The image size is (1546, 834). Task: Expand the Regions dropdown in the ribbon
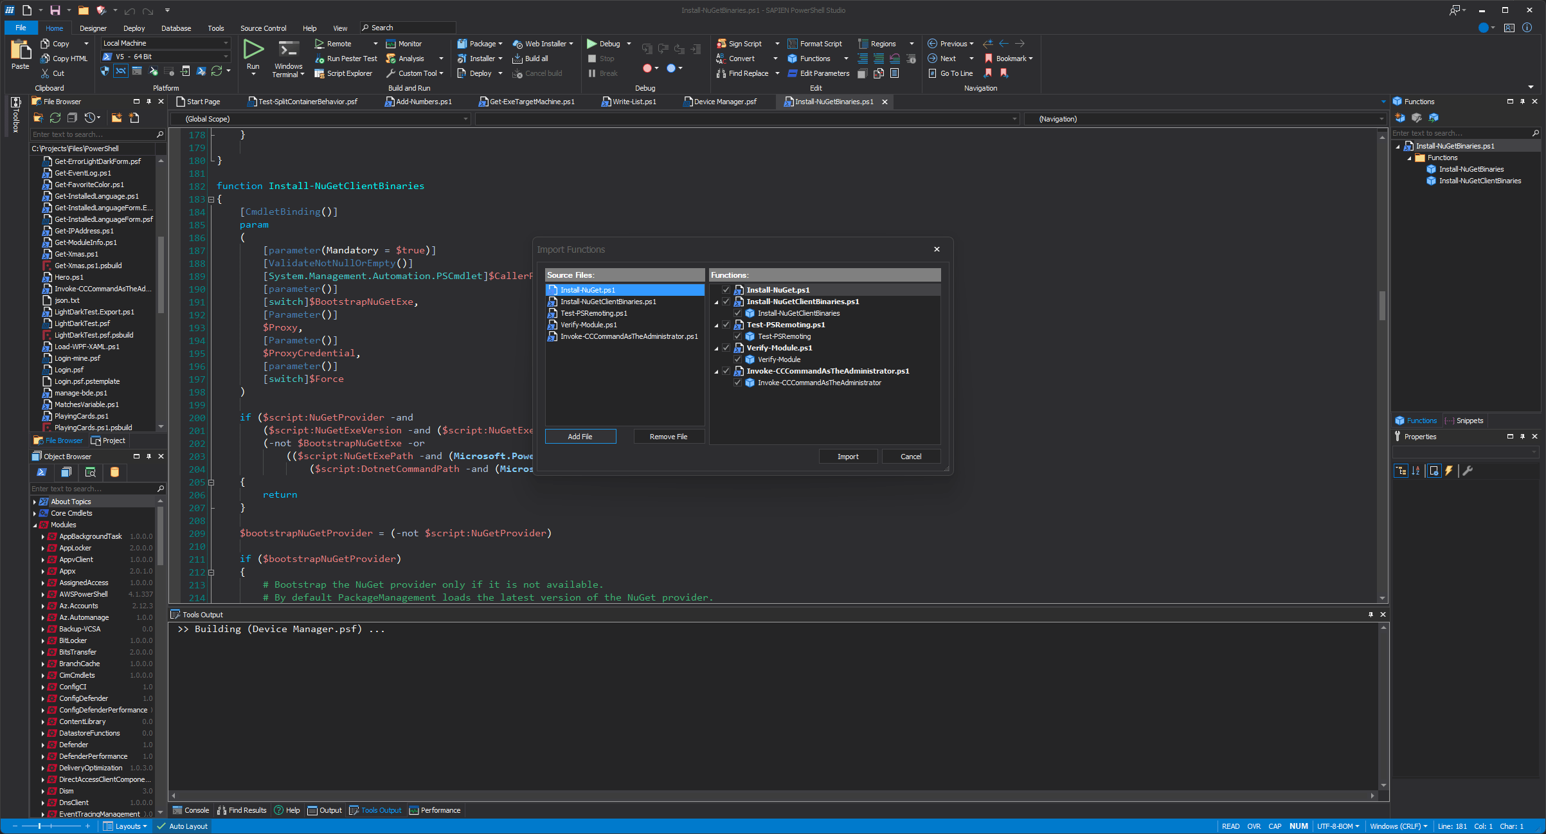pos(911,43)
